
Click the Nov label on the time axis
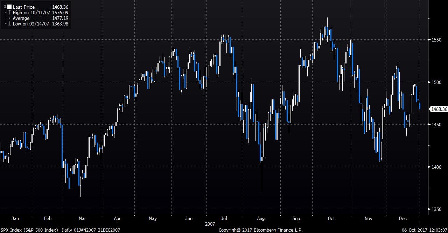click(369, 219)
